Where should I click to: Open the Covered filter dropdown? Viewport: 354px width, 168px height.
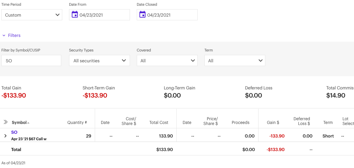tap(167, 61)
